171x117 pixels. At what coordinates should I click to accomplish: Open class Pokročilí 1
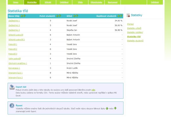[13, 45]
